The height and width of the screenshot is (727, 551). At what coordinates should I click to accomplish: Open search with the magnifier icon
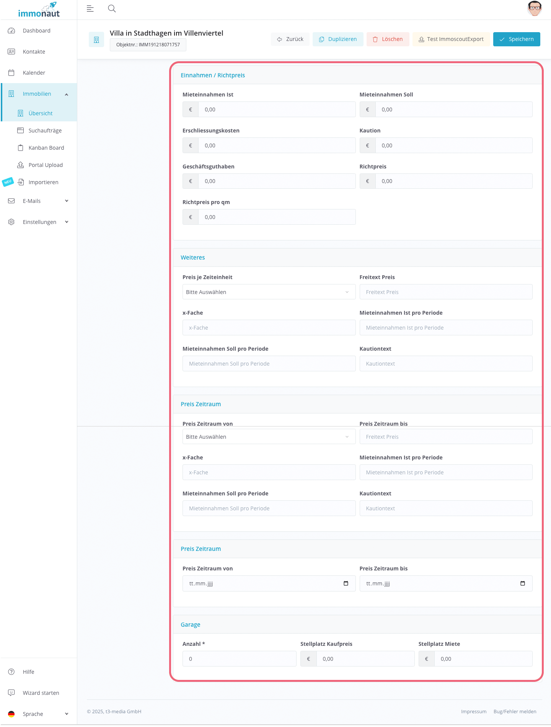tap(112, 9)
